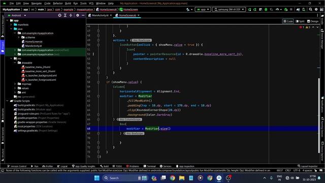Image resolution: width=325 pixels, height=183 pixels.
Task: Click Sync Project with Gradle Files icon
Action: click(x=298, y=10)
